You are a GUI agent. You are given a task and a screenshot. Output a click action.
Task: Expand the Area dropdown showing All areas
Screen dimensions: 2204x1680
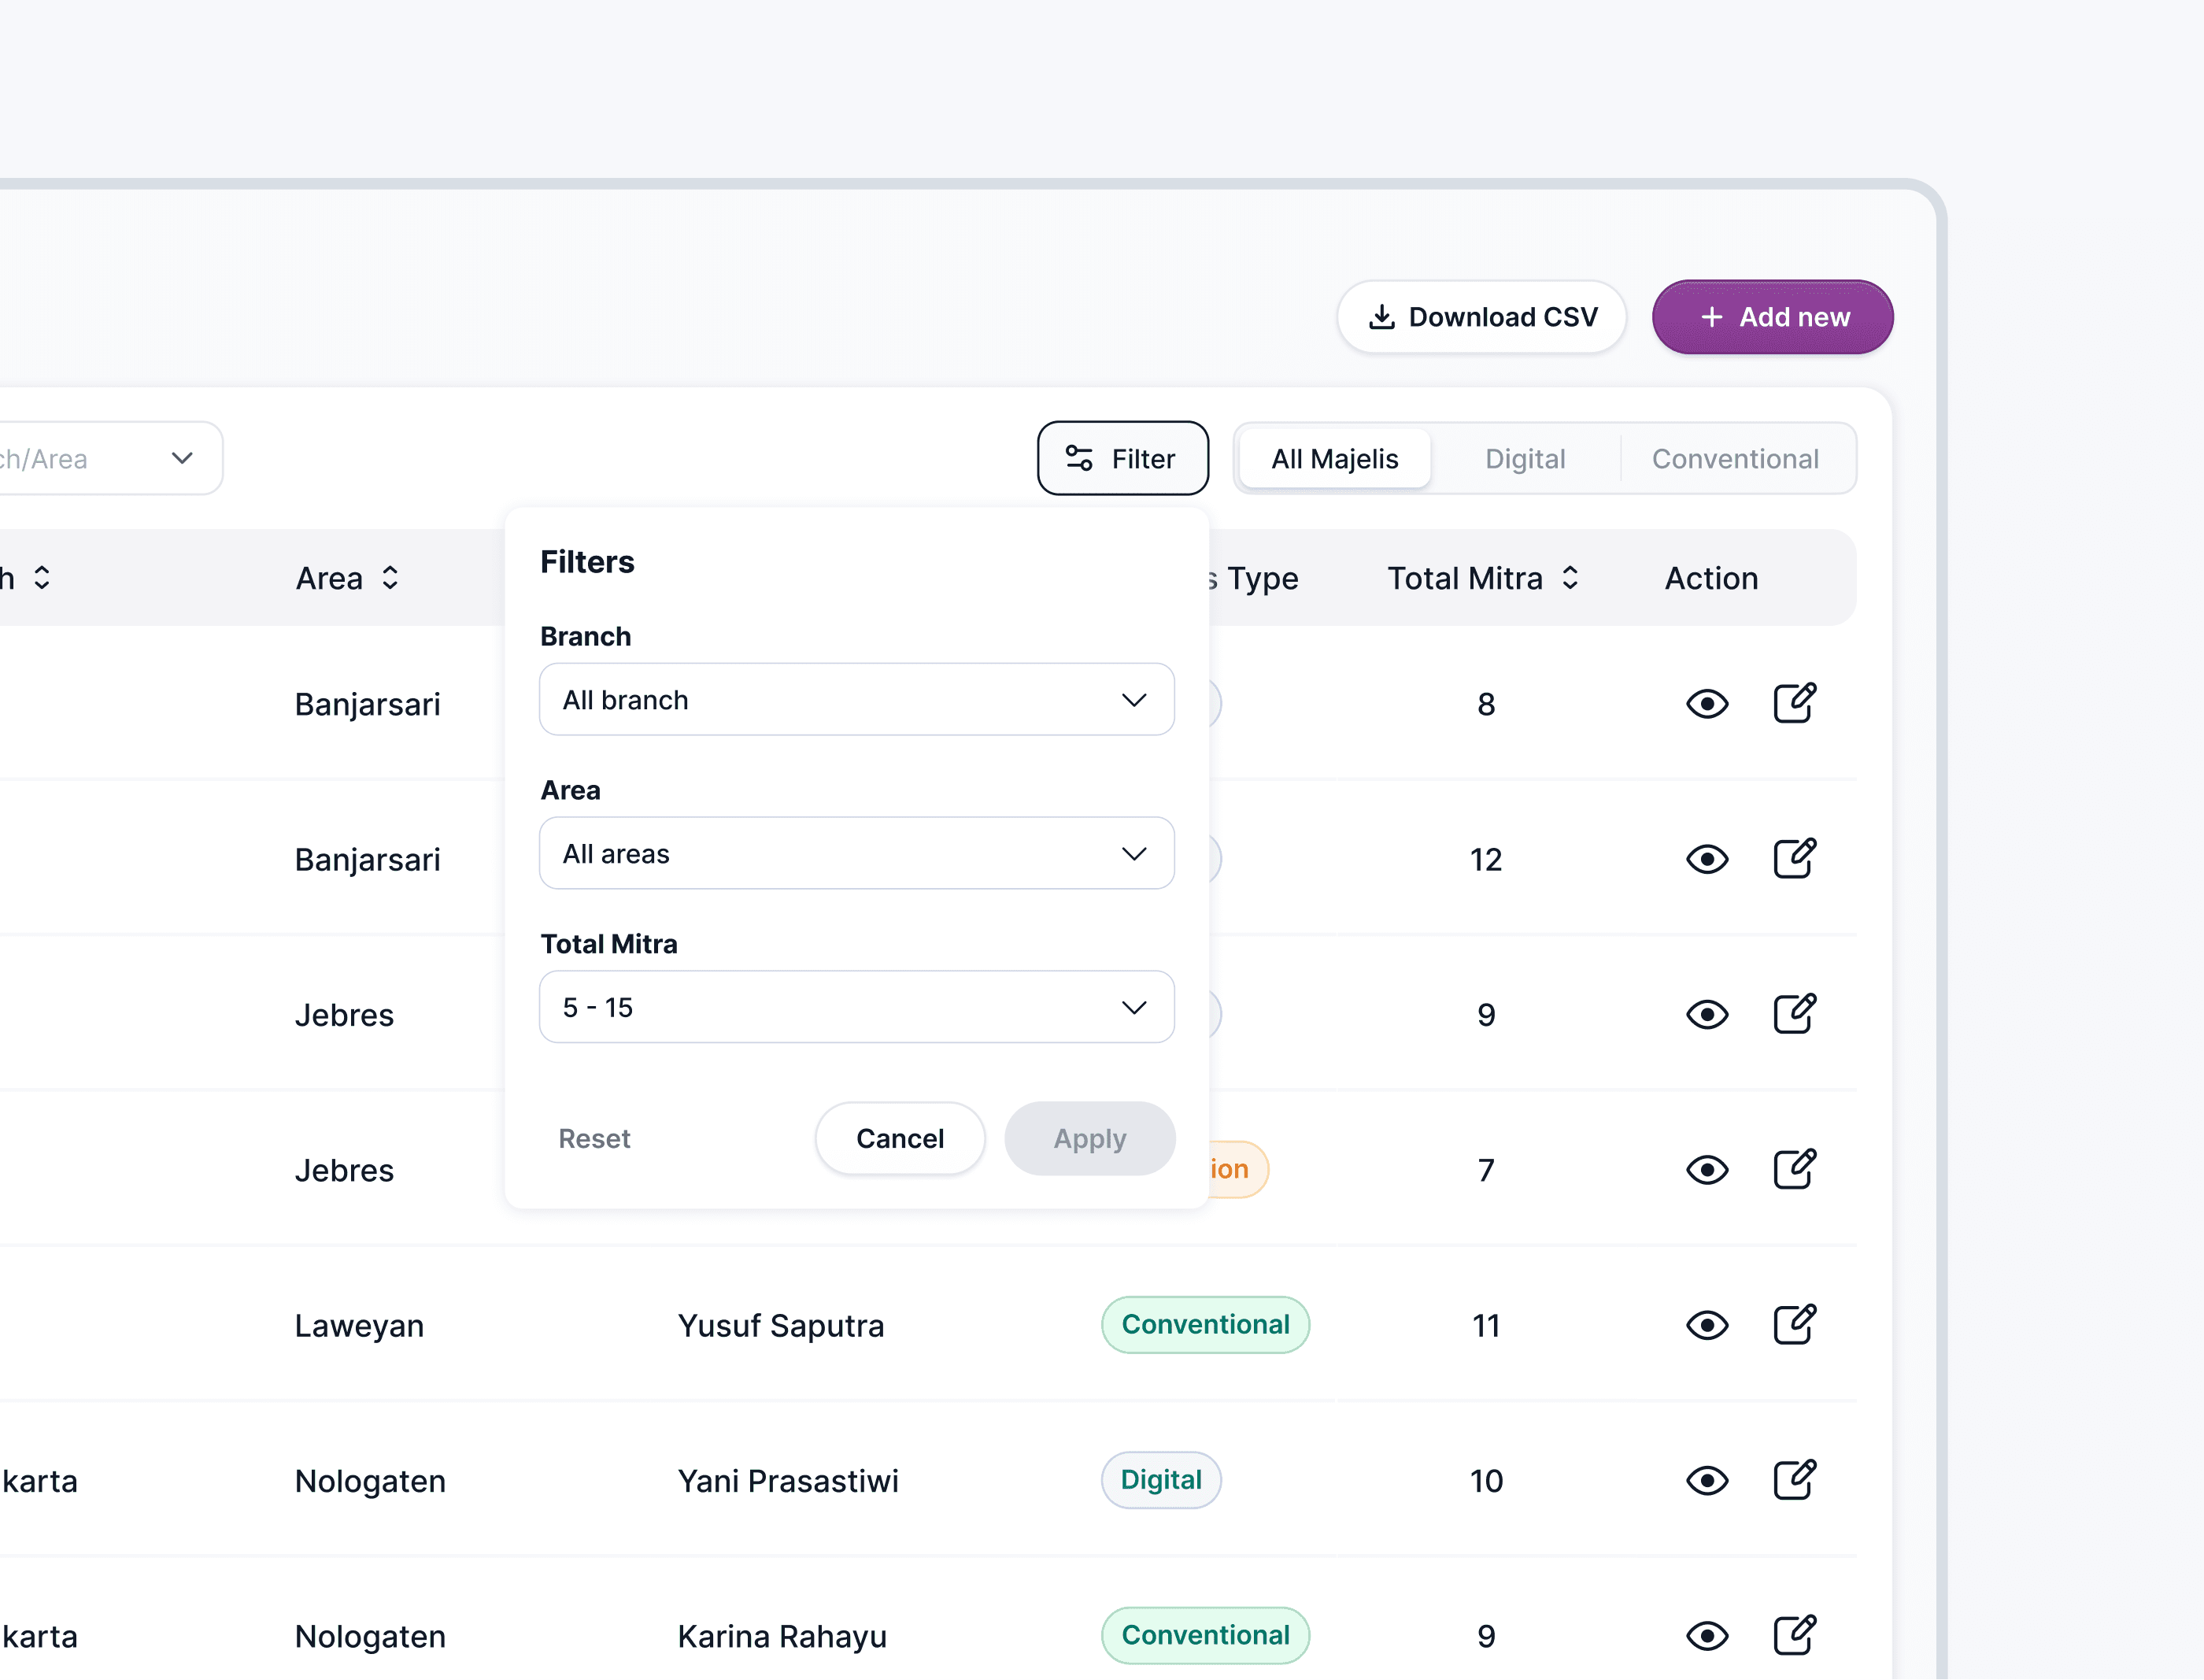click(856, 854)
